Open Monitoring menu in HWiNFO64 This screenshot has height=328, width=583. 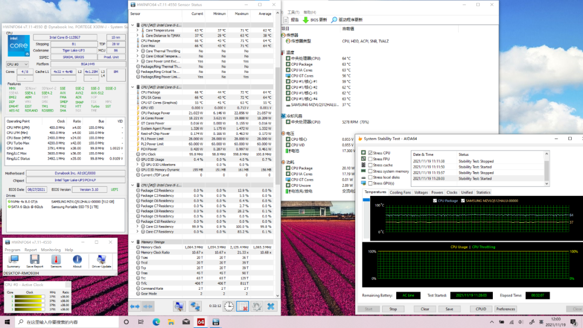tap(51, 250)
